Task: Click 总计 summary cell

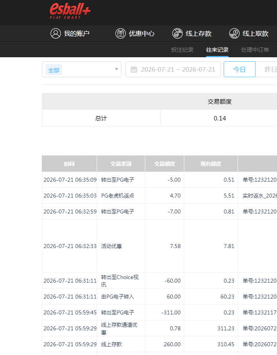Action: (101, 118)
